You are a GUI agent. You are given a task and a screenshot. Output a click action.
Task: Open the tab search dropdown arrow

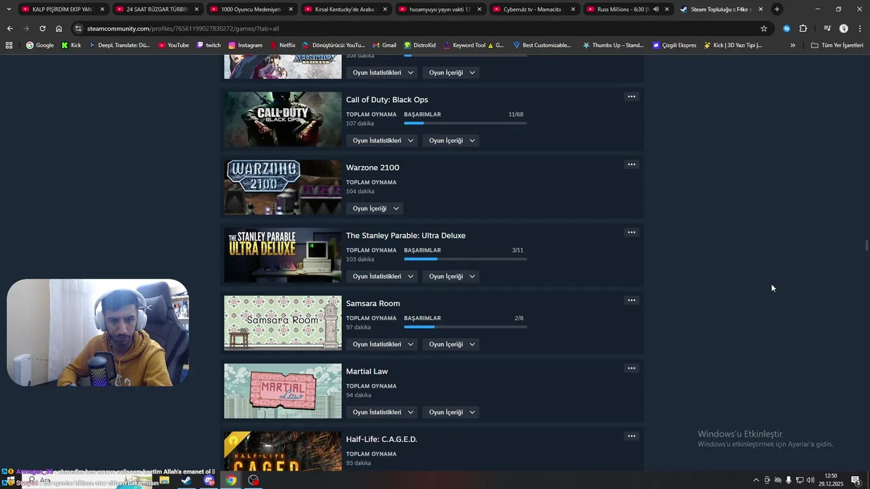pyautogui.click(x=9, y=10)
